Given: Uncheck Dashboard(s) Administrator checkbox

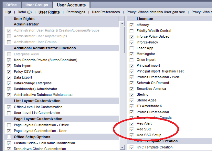Looking at the screenshot, I should 9,89.
